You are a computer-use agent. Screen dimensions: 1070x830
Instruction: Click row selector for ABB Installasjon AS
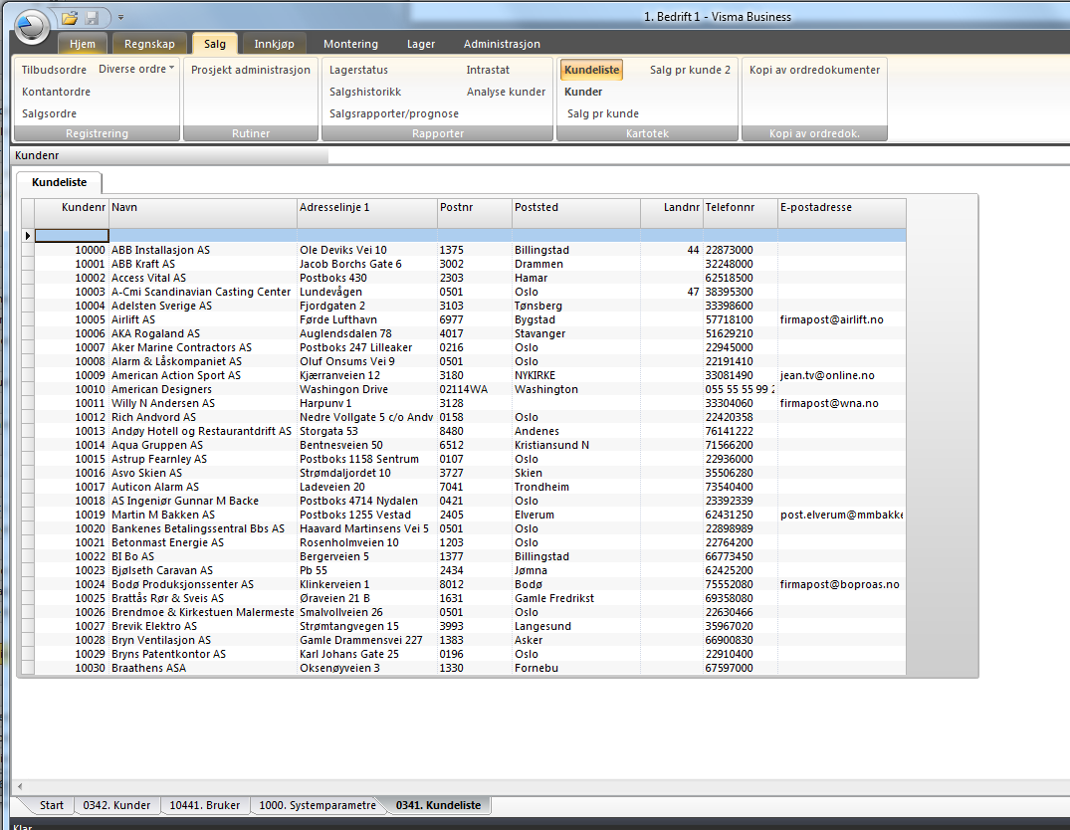28,250
